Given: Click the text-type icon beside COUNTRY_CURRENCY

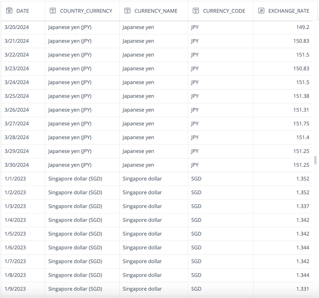Looking at the screenshot, I should [x=53, y=11].
